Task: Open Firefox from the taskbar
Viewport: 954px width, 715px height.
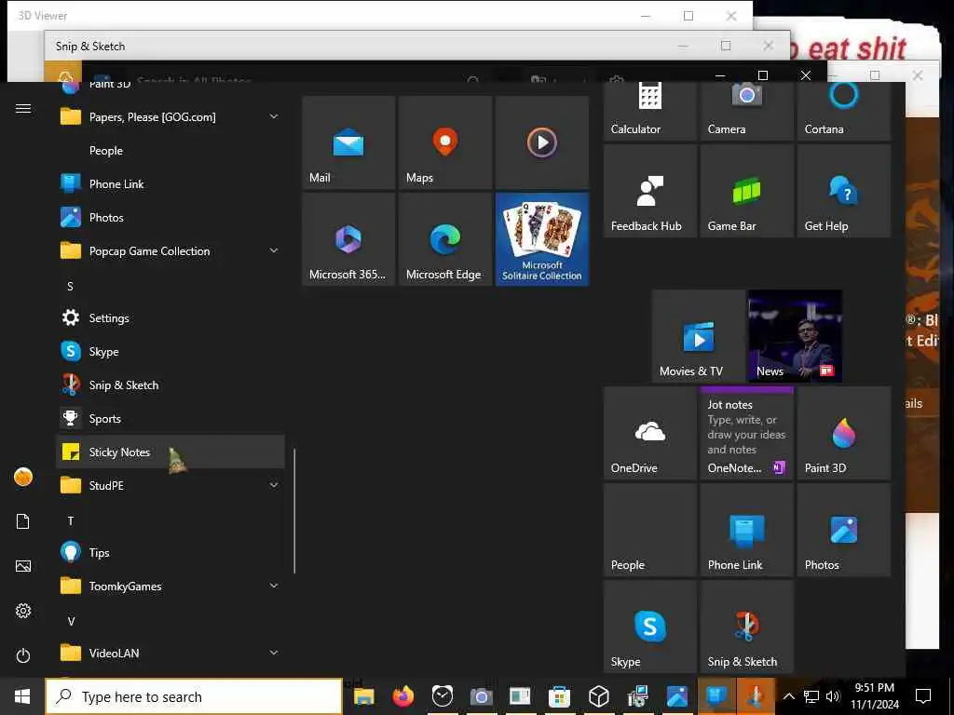Action: click(402, 696)
